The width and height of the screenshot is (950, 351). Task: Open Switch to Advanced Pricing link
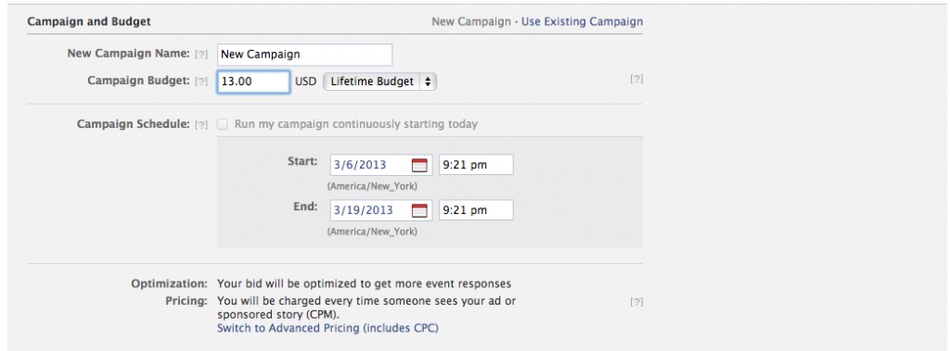pos(327,328)
